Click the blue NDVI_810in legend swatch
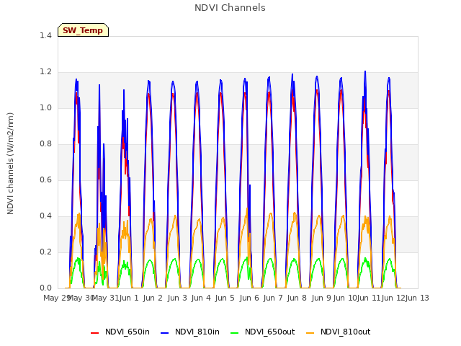This screenshot has width=461, height=346. pos(165,333)
